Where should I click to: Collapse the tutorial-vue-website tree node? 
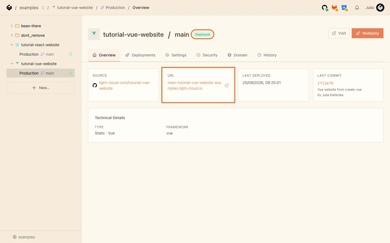point(12,64)
